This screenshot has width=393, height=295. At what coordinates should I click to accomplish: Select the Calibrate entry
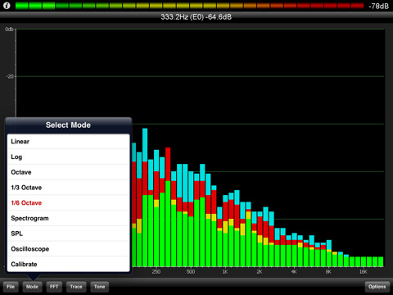click(68, 264)
